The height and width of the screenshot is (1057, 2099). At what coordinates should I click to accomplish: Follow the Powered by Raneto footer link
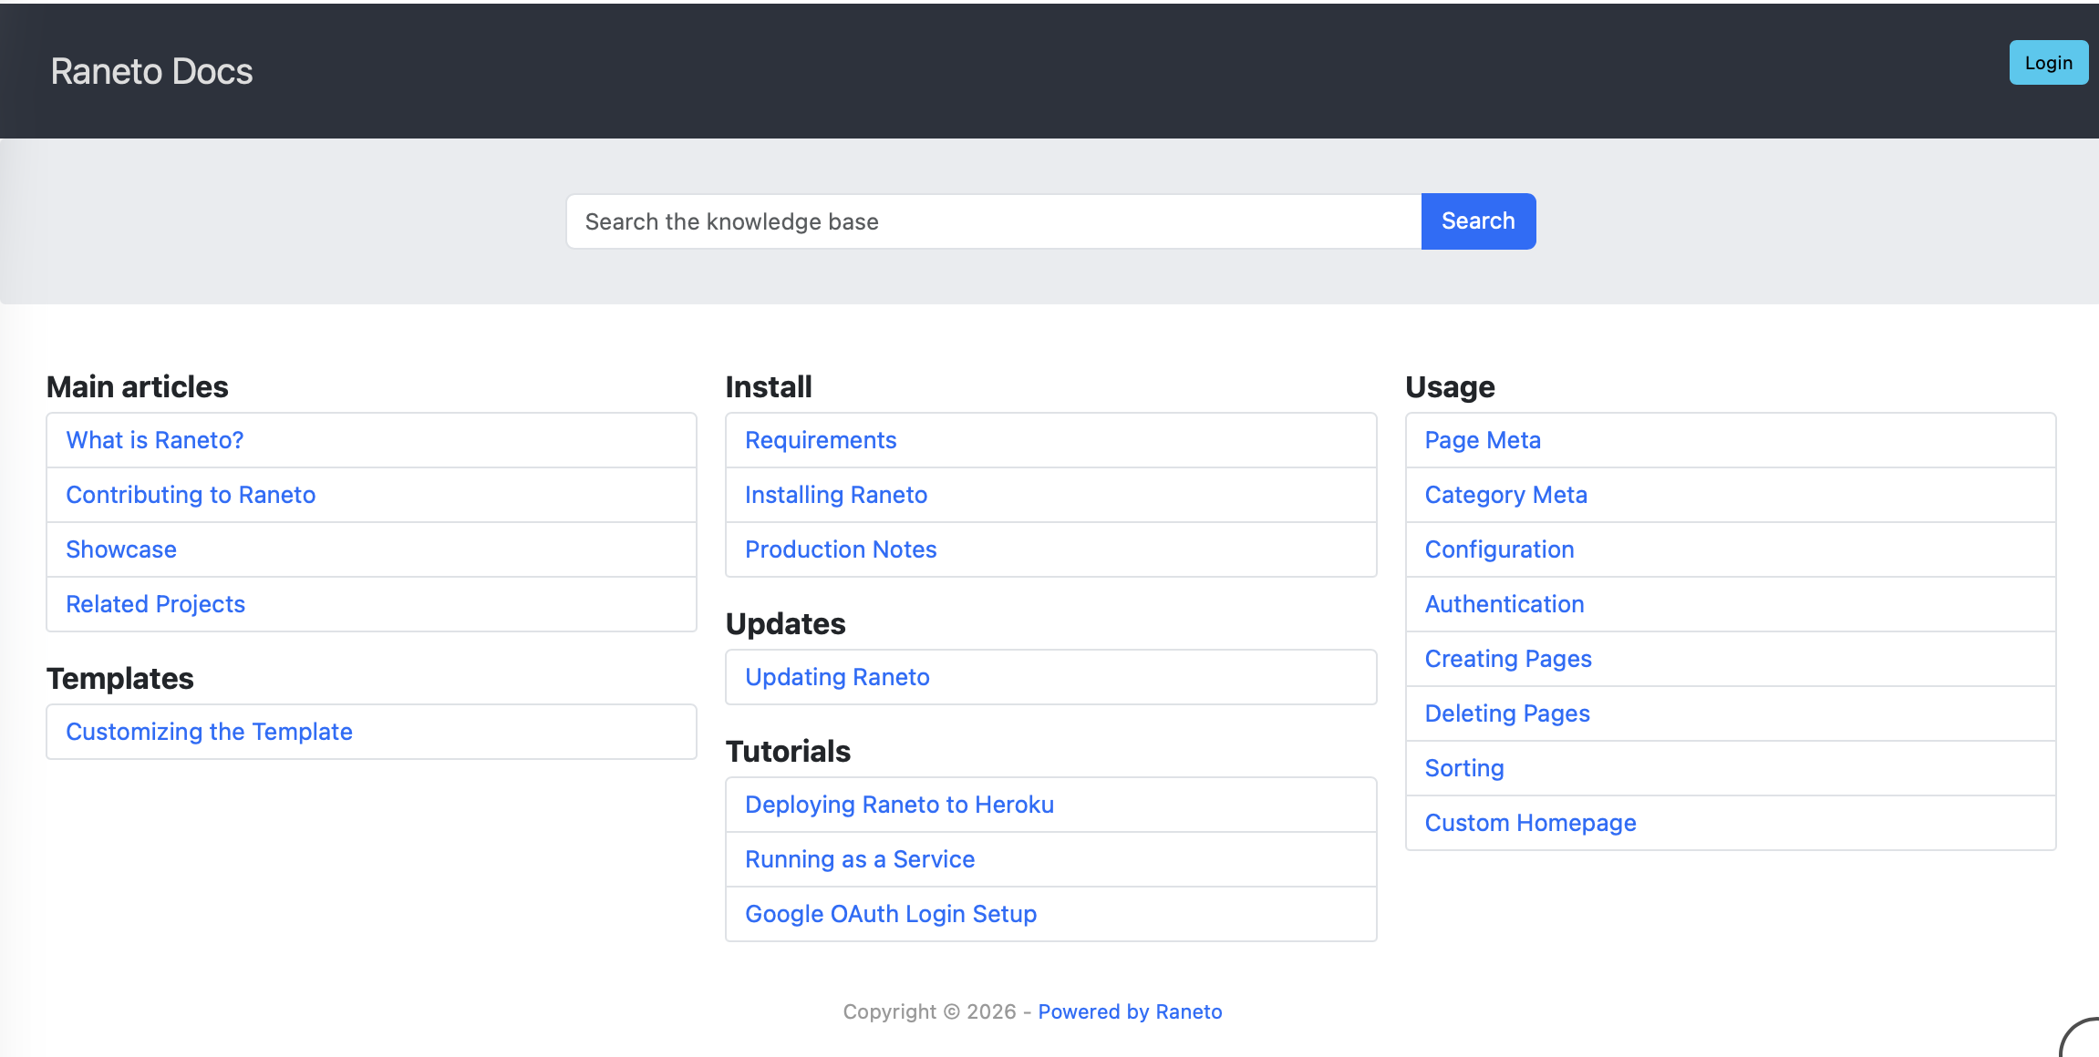pyautogui.click(x=1130, y=1011)
